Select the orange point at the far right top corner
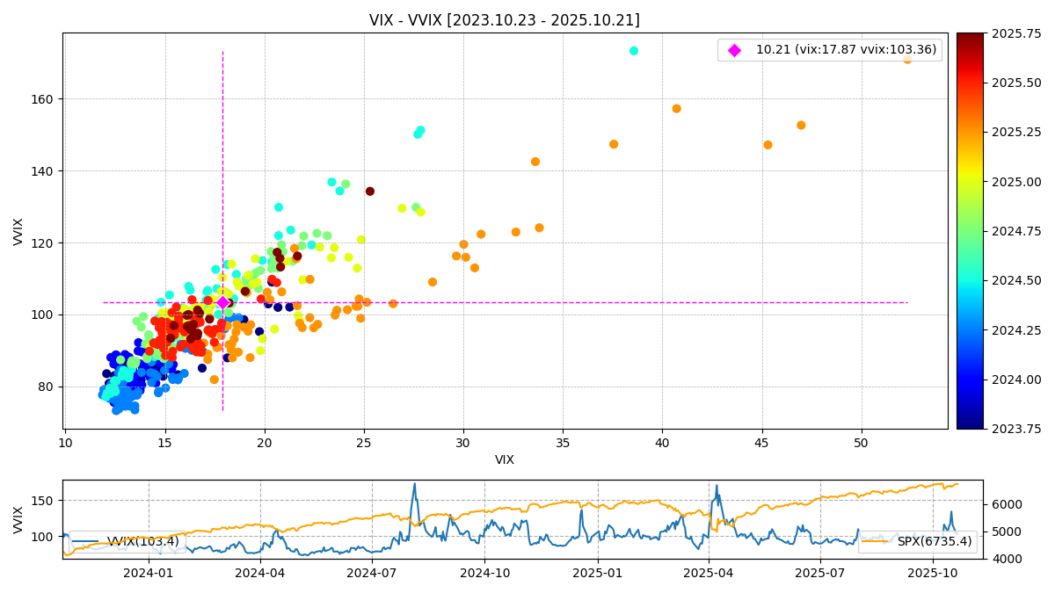The width and height of the screenshot is (1055, 593). click(x=907, y=59)
